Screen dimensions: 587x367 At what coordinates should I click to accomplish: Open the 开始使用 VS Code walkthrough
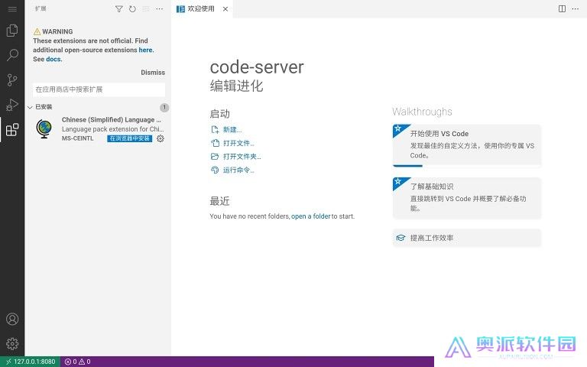click(467, 145)
